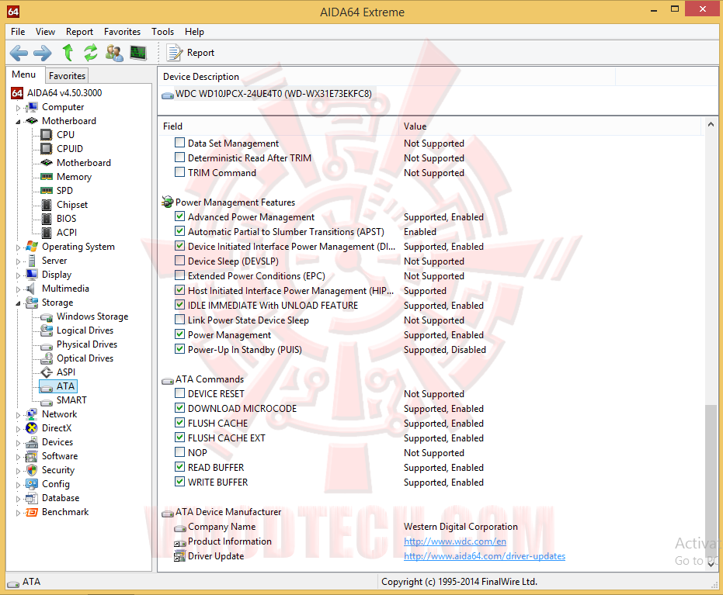Image resolution: width=723 pixels, height=595 pixels.
Task: Go up one level with green arrow
Action: [68, 53]
